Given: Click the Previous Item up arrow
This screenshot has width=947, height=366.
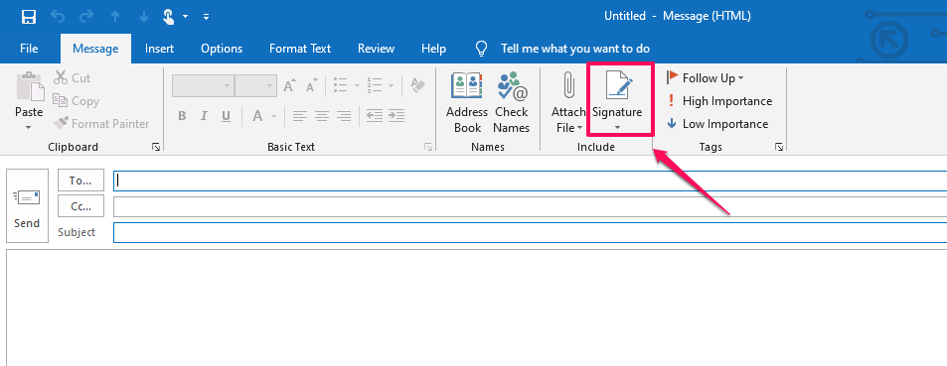Looking at the screenshot, I should point(115,17).
